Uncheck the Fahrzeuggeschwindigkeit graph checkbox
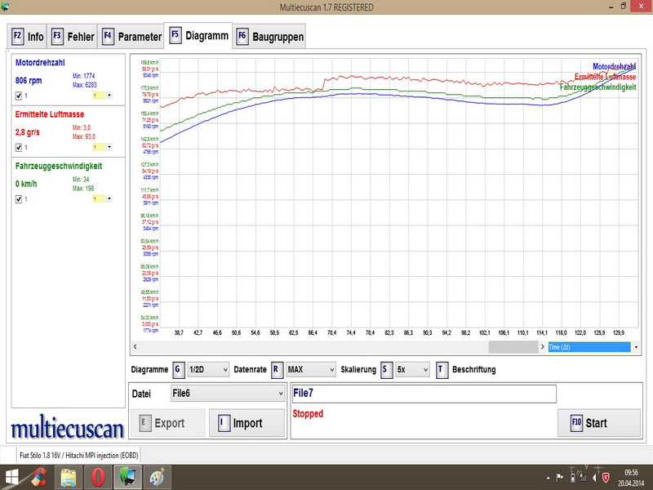Image resolution: width=653 pixels, height=490 pixels. [x=19, y=198]
